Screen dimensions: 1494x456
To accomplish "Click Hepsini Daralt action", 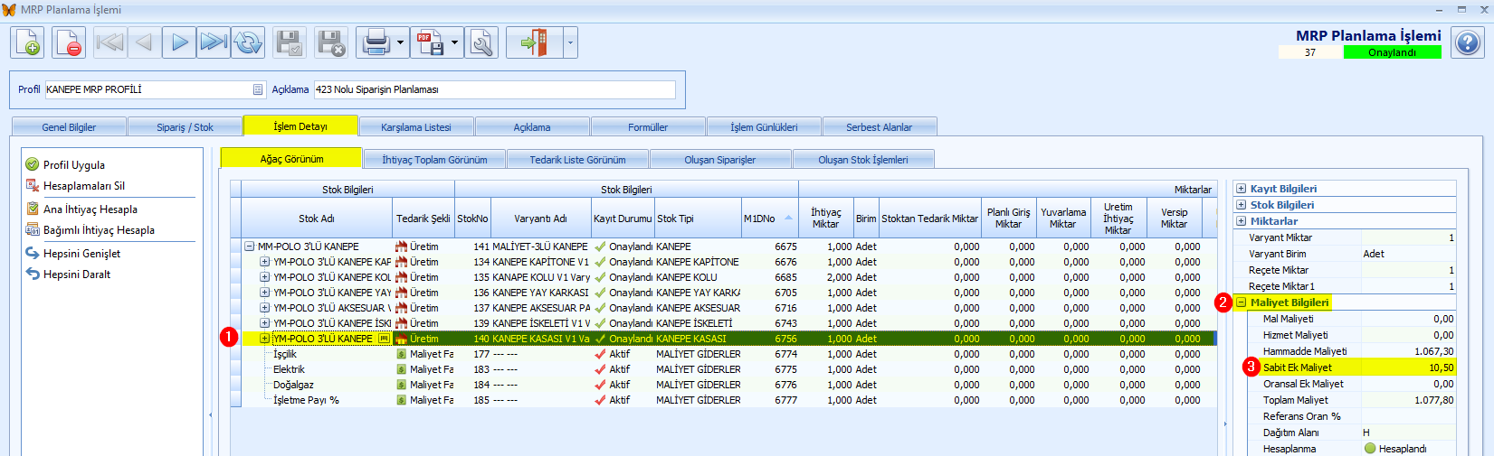I will click(76, 275).
